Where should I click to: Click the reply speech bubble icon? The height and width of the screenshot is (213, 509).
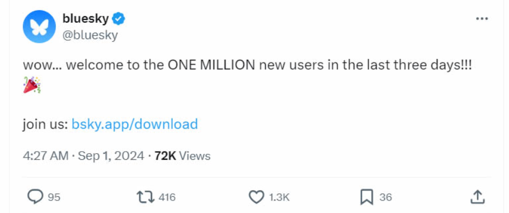35,197
